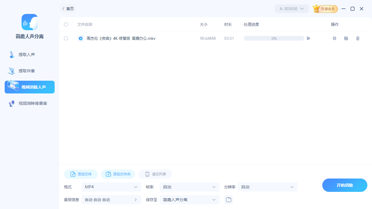This screenshot has height=209, width=372.
Task: Click the 添加文件 button
Action: point(81,174)
